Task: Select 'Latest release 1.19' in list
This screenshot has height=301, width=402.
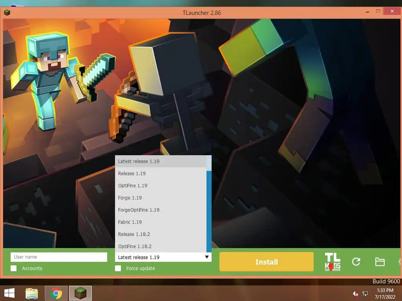Action: coord(161,161)
